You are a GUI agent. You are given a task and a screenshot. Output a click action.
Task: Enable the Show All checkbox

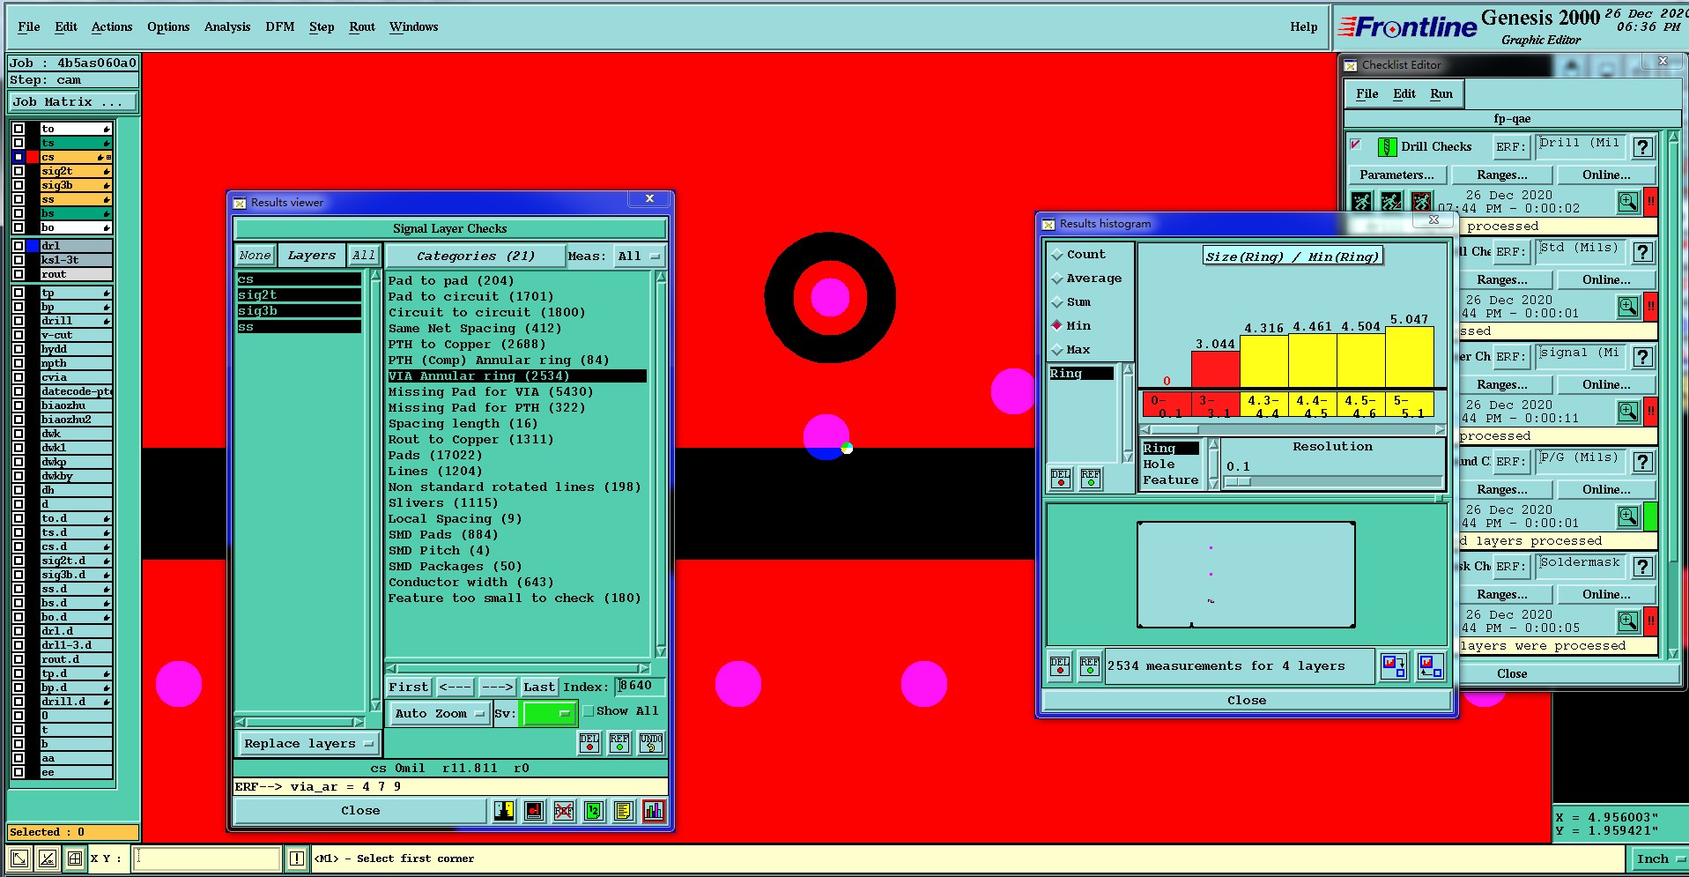coord(589,711)
